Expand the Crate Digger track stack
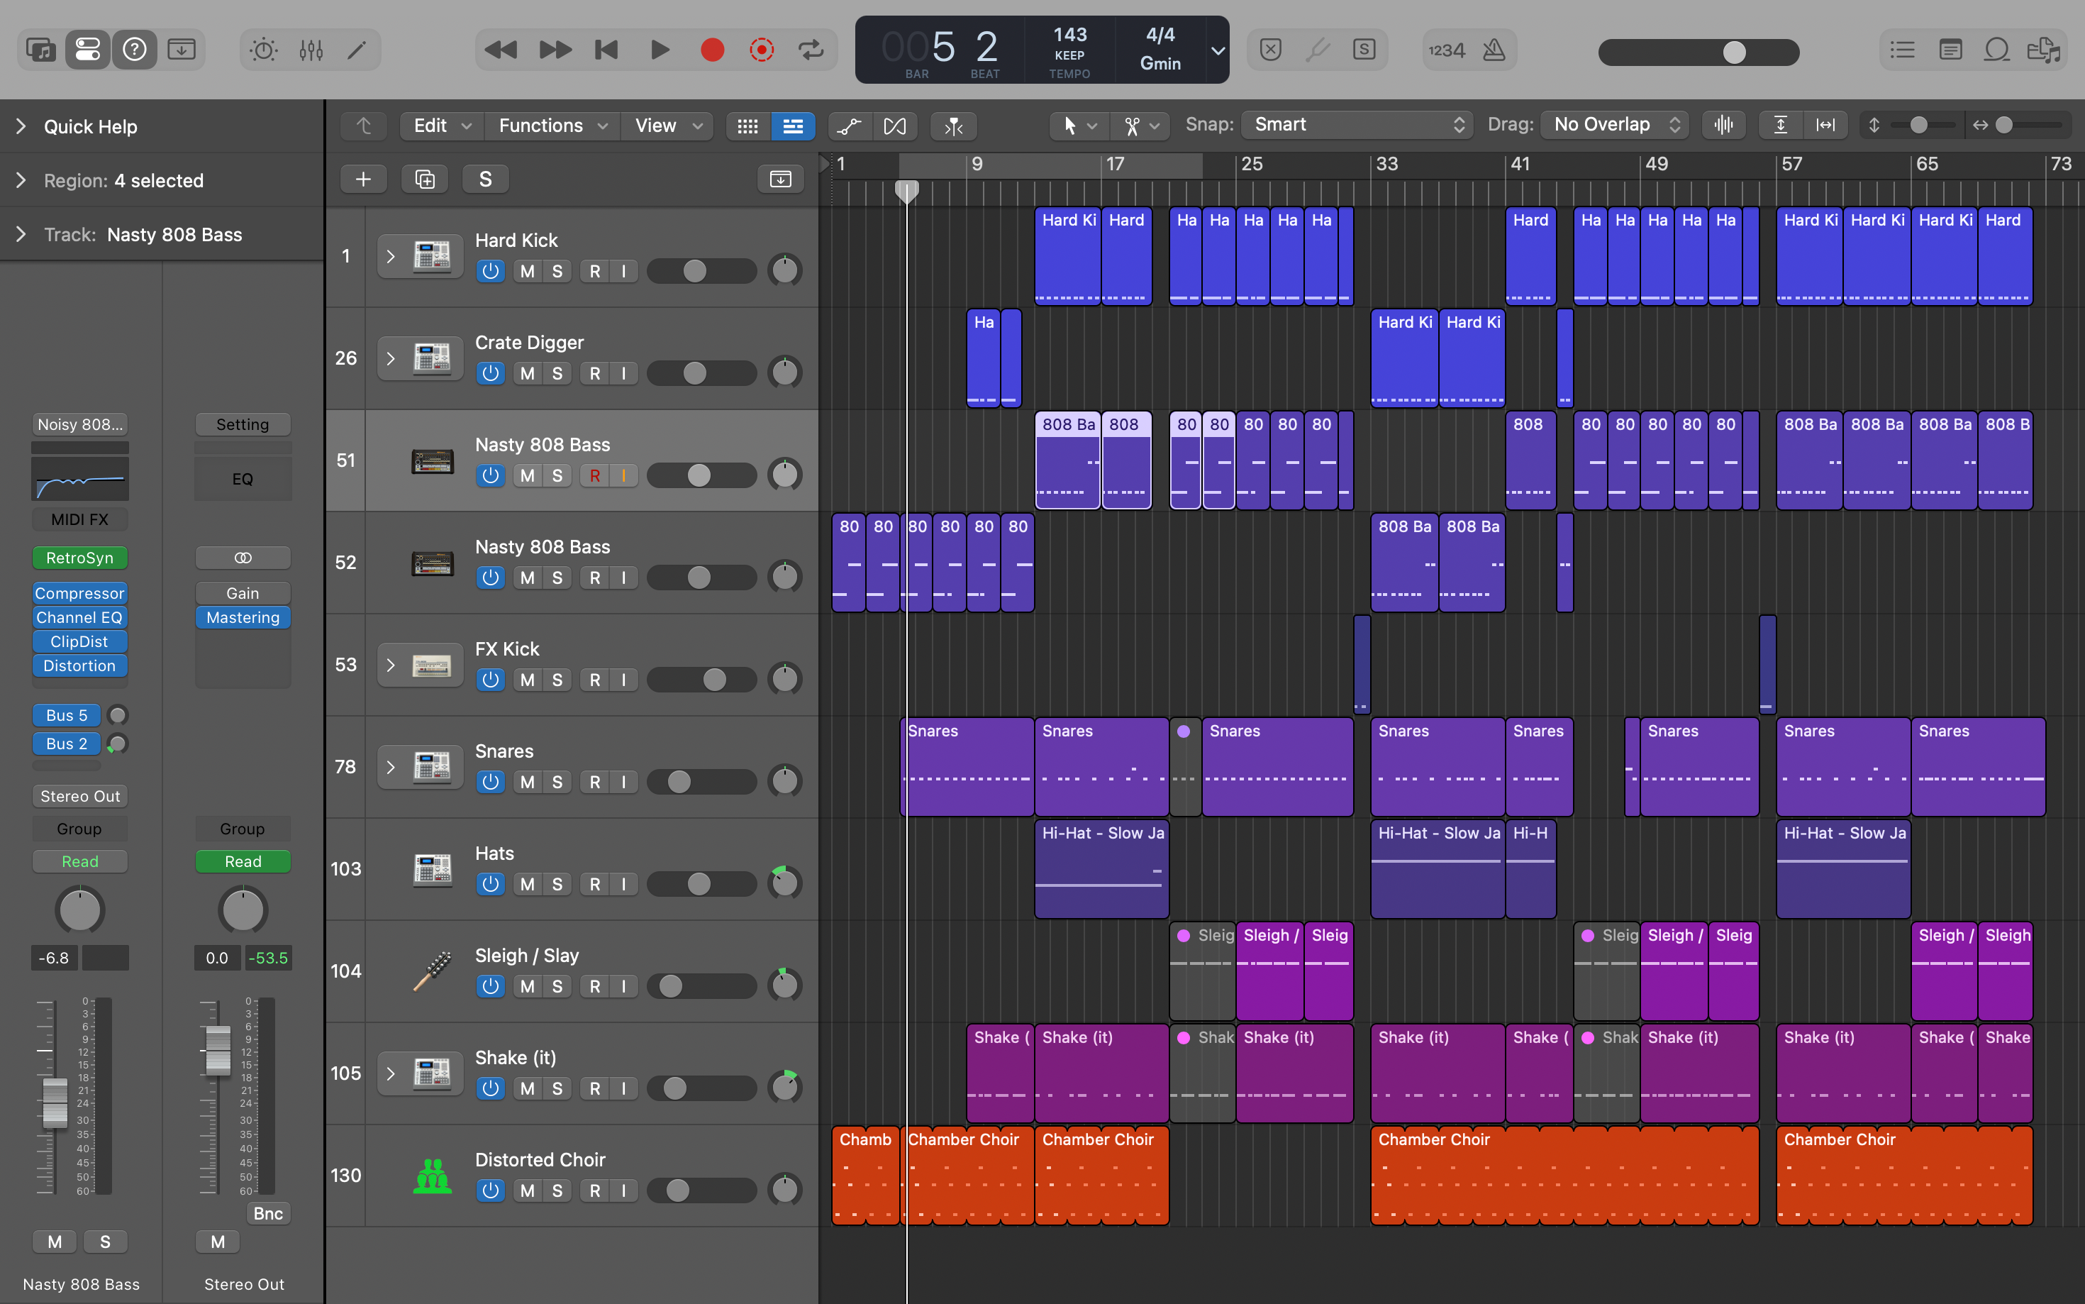Image resolution: width=2085 pixels, height=1304 pixels. point(391,358)
